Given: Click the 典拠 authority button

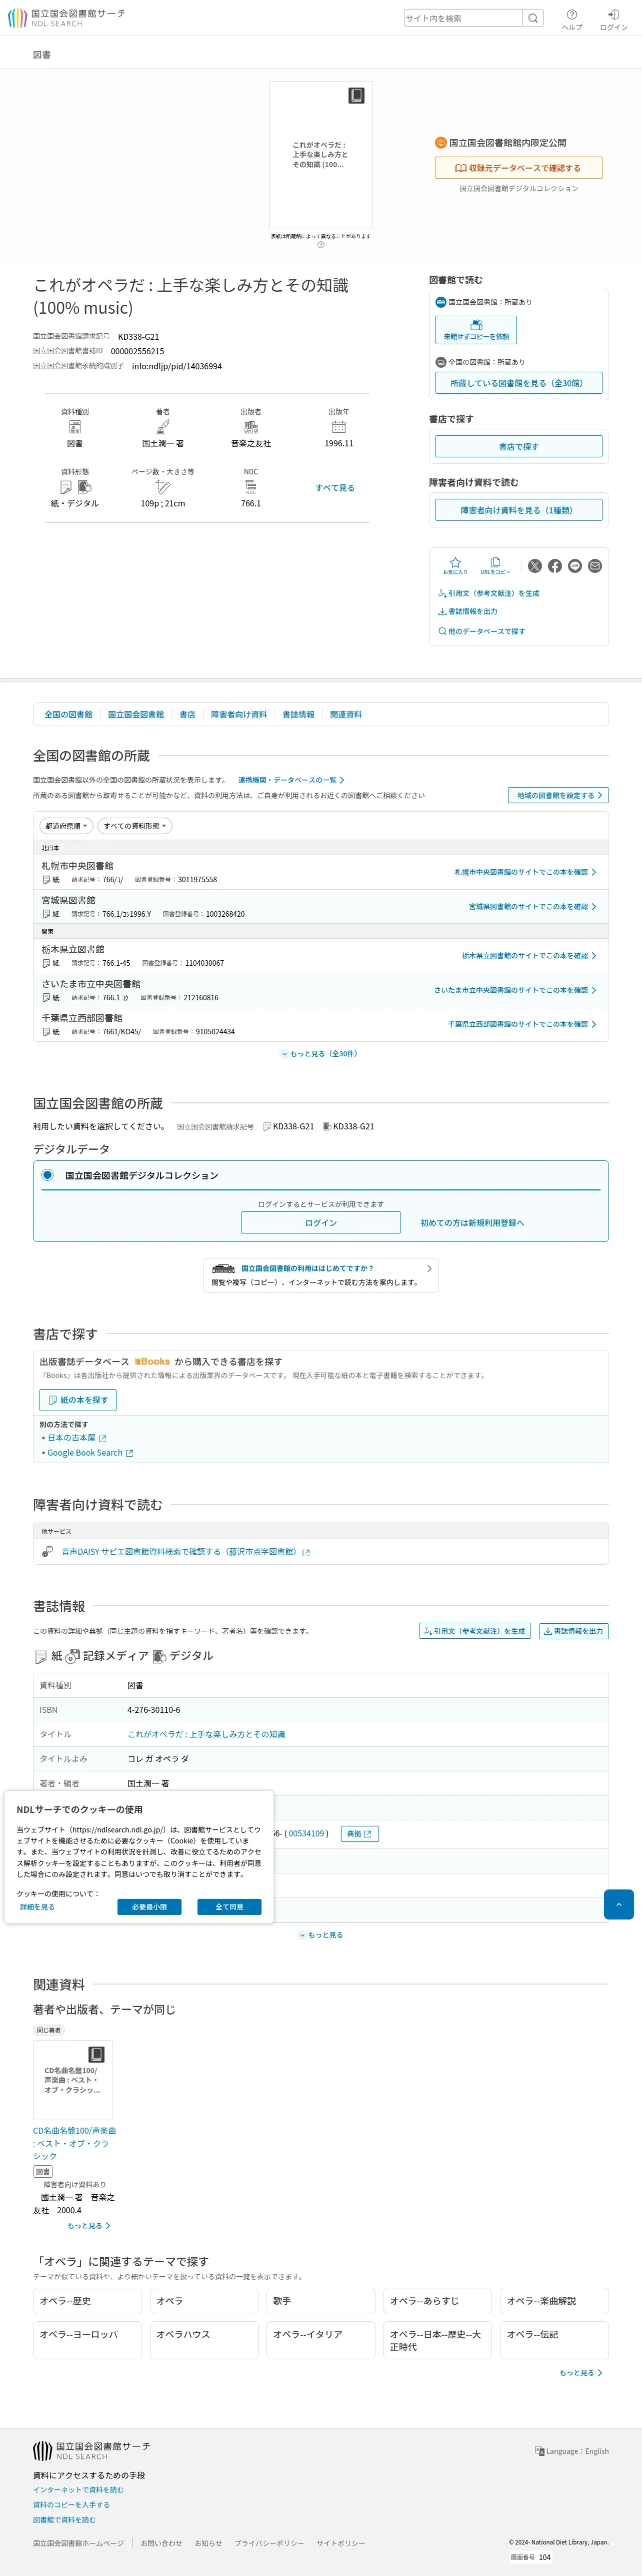Looking at the screenshot, I should coord(360,1834).
